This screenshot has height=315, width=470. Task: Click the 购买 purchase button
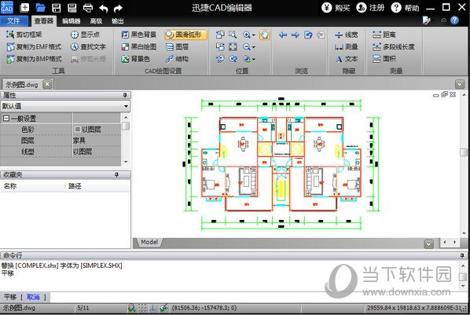pyautogui.click(x=336, y=8)
